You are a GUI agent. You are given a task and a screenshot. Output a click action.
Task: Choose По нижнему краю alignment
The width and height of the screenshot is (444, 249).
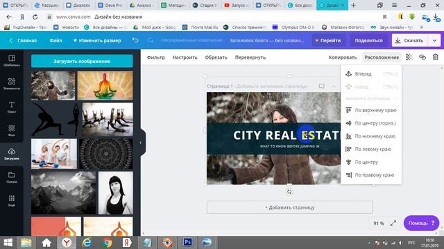[x=371, y=136]
